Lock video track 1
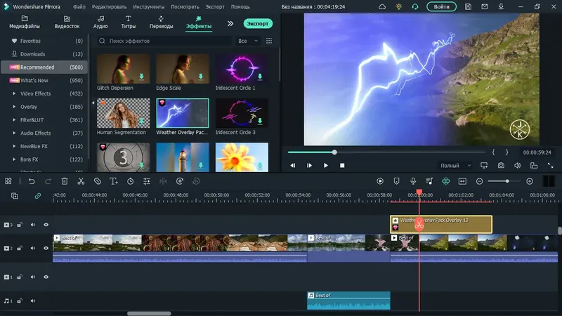 click(20, 277)
